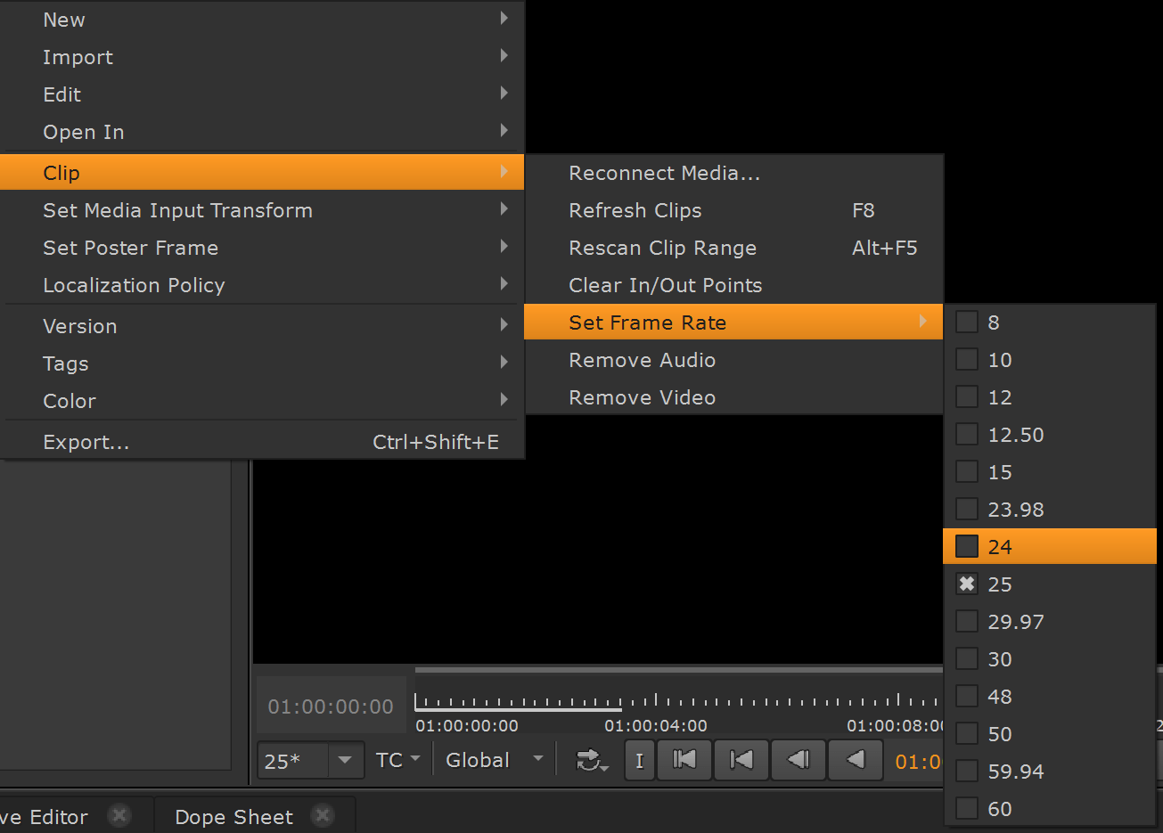This screenshot has width=1163, height=833.
Task: Check the 29.97 fps checkbox
Action: pyautogui.click(x=966, y=621)
